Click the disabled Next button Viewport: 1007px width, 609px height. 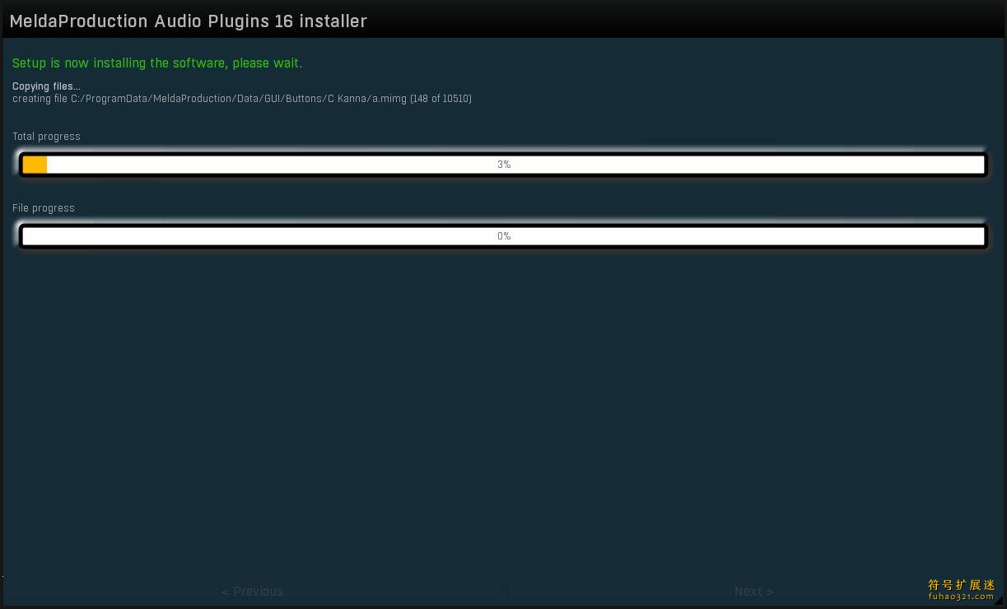[x=753, y=591]
